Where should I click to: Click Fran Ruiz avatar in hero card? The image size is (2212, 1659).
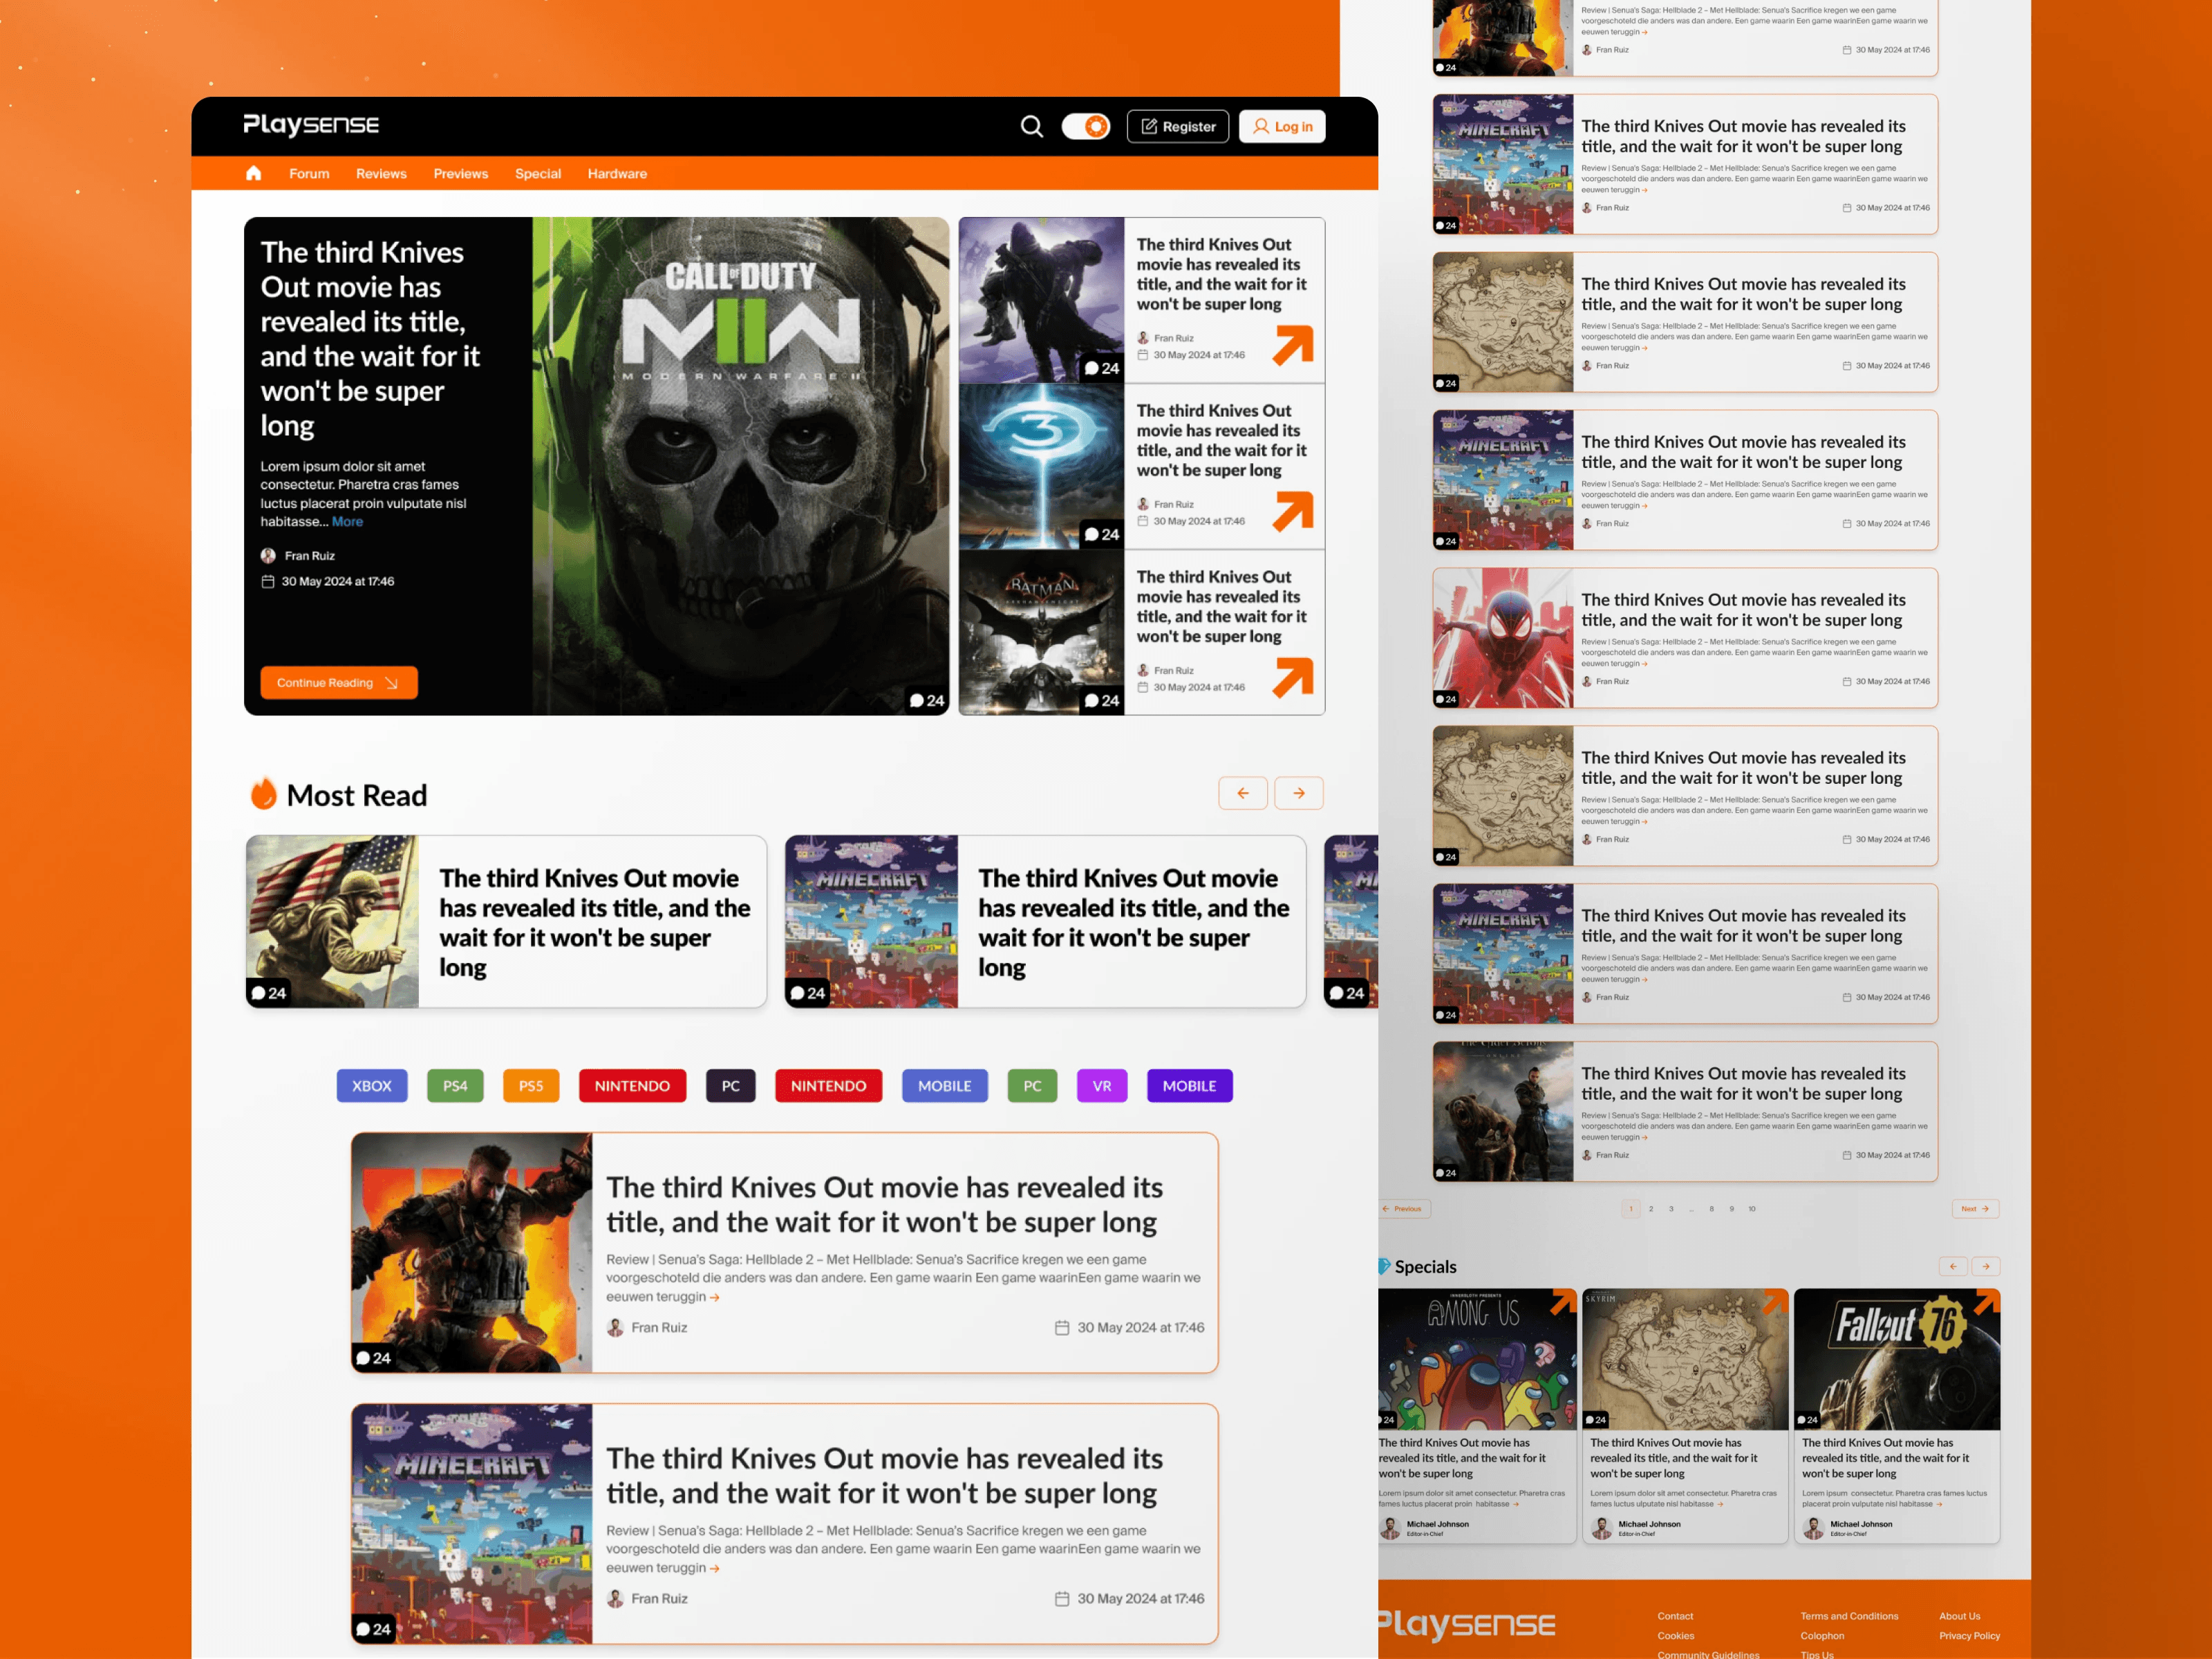(x=268, y=556)
